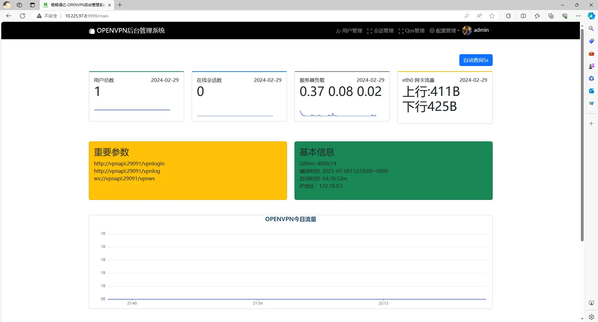
Task: Open Copilot sidebar icon
Action: tap(591, 16)
